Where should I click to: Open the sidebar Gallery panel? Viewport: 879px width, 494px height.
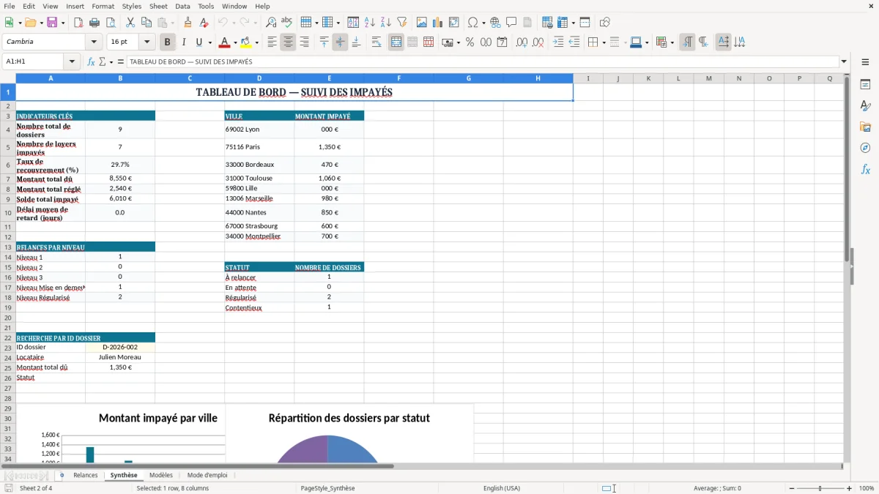click(x=865, y=127)
